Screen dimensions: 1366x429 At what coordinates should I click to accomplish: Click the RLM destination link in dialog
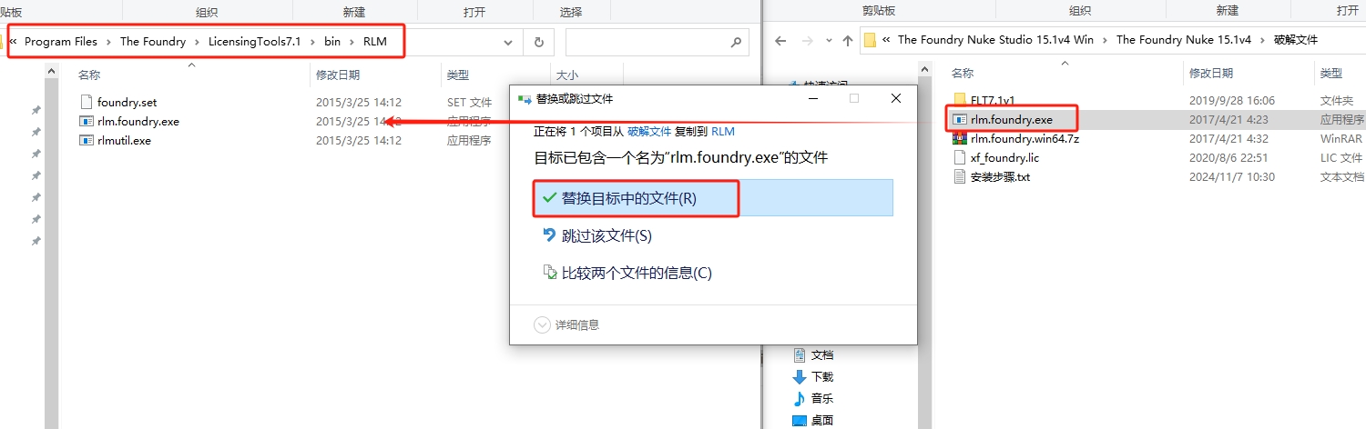(723, 131)
